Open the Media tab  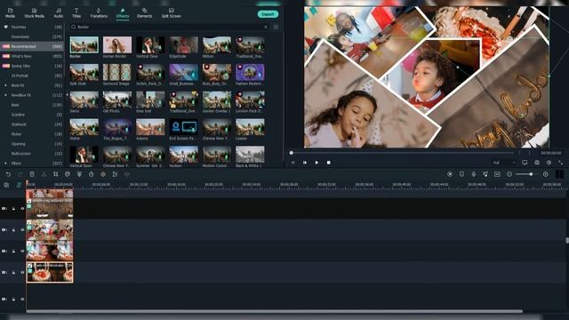(x=10, y=13)
